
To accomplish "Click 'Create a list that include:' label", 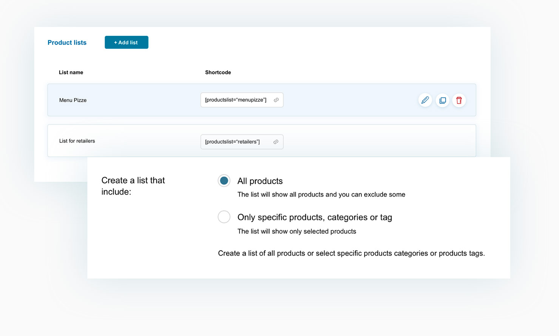I will point(133,186).
